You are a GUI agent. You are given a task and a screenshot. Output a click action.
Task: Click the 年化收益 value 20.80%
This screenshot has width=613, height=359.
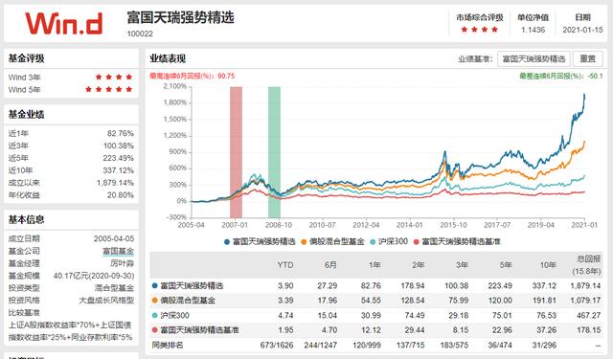click(x=121, y=195)
